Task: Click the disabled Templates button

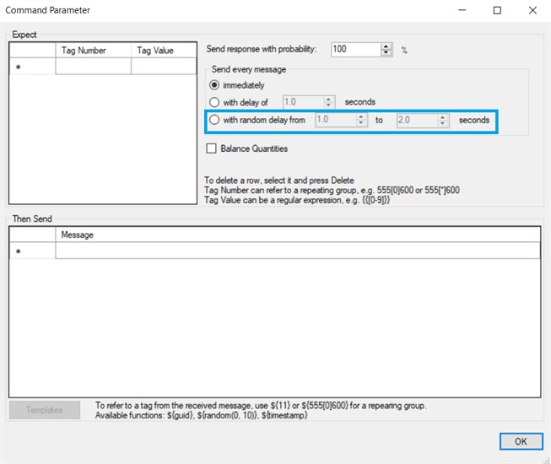Action: pos(45,410)
